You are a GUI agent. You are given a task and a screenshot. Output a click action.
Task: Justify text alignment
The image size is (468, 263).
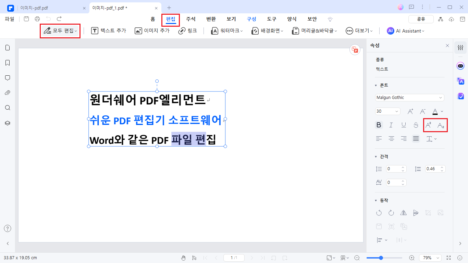416,139
